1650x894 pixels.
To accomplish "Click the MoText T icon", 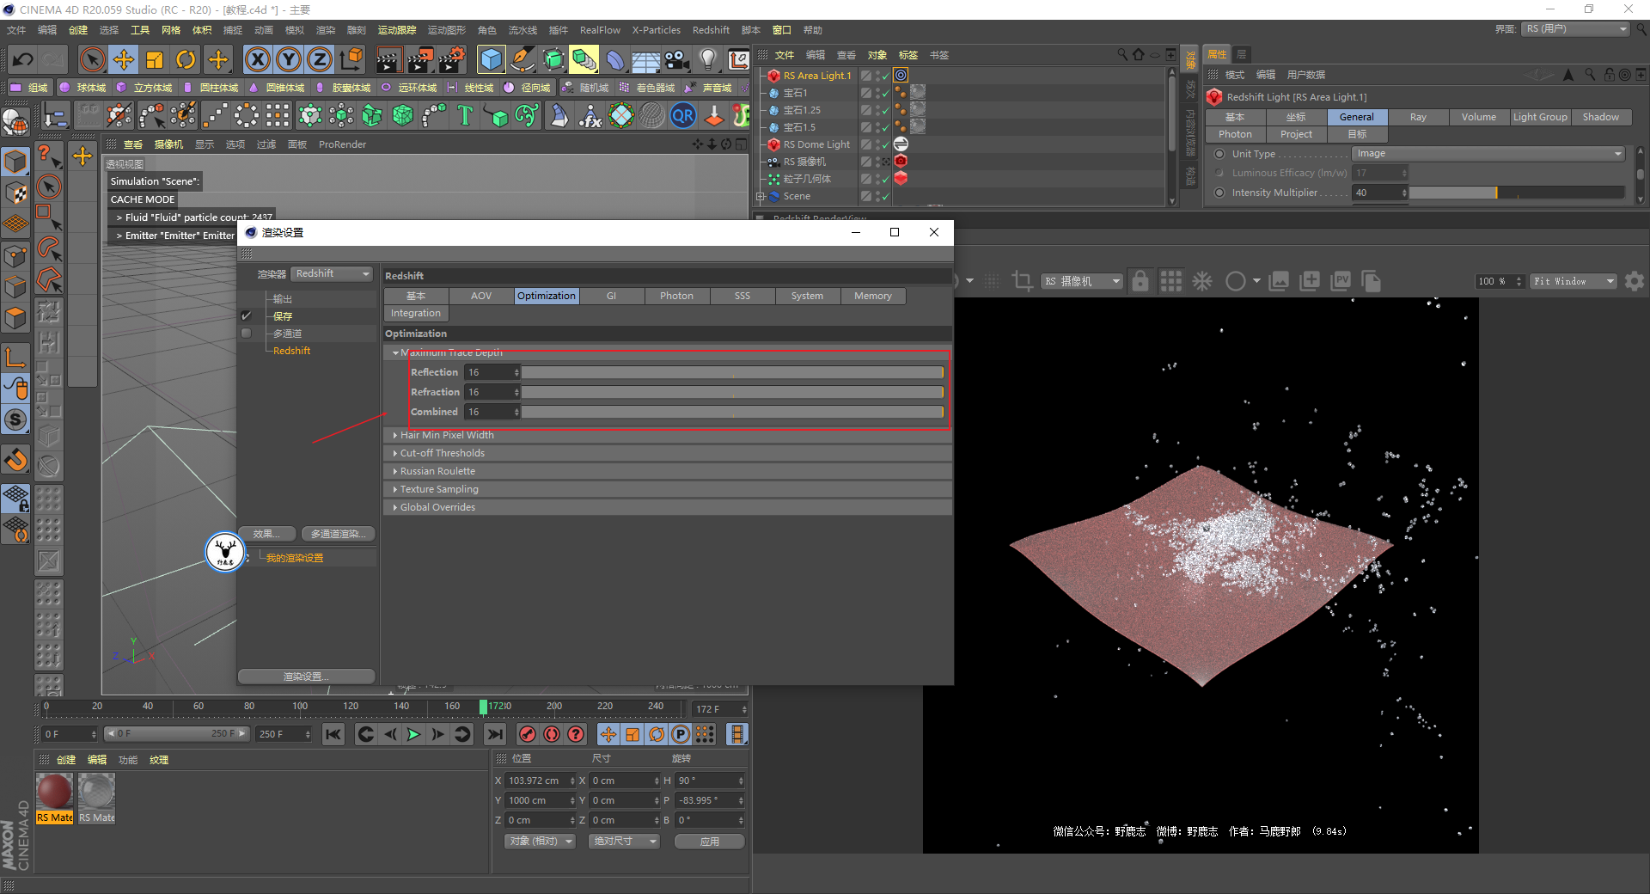I will tap(465, 115).
